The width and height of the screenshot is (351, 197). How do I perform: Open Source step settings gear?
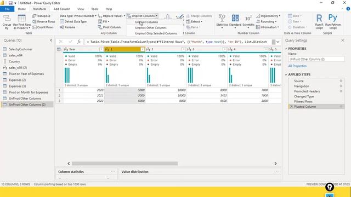click(x=341, y=81)
